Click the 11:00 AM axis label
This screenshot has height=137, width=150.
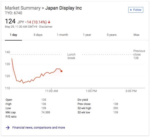51,91
